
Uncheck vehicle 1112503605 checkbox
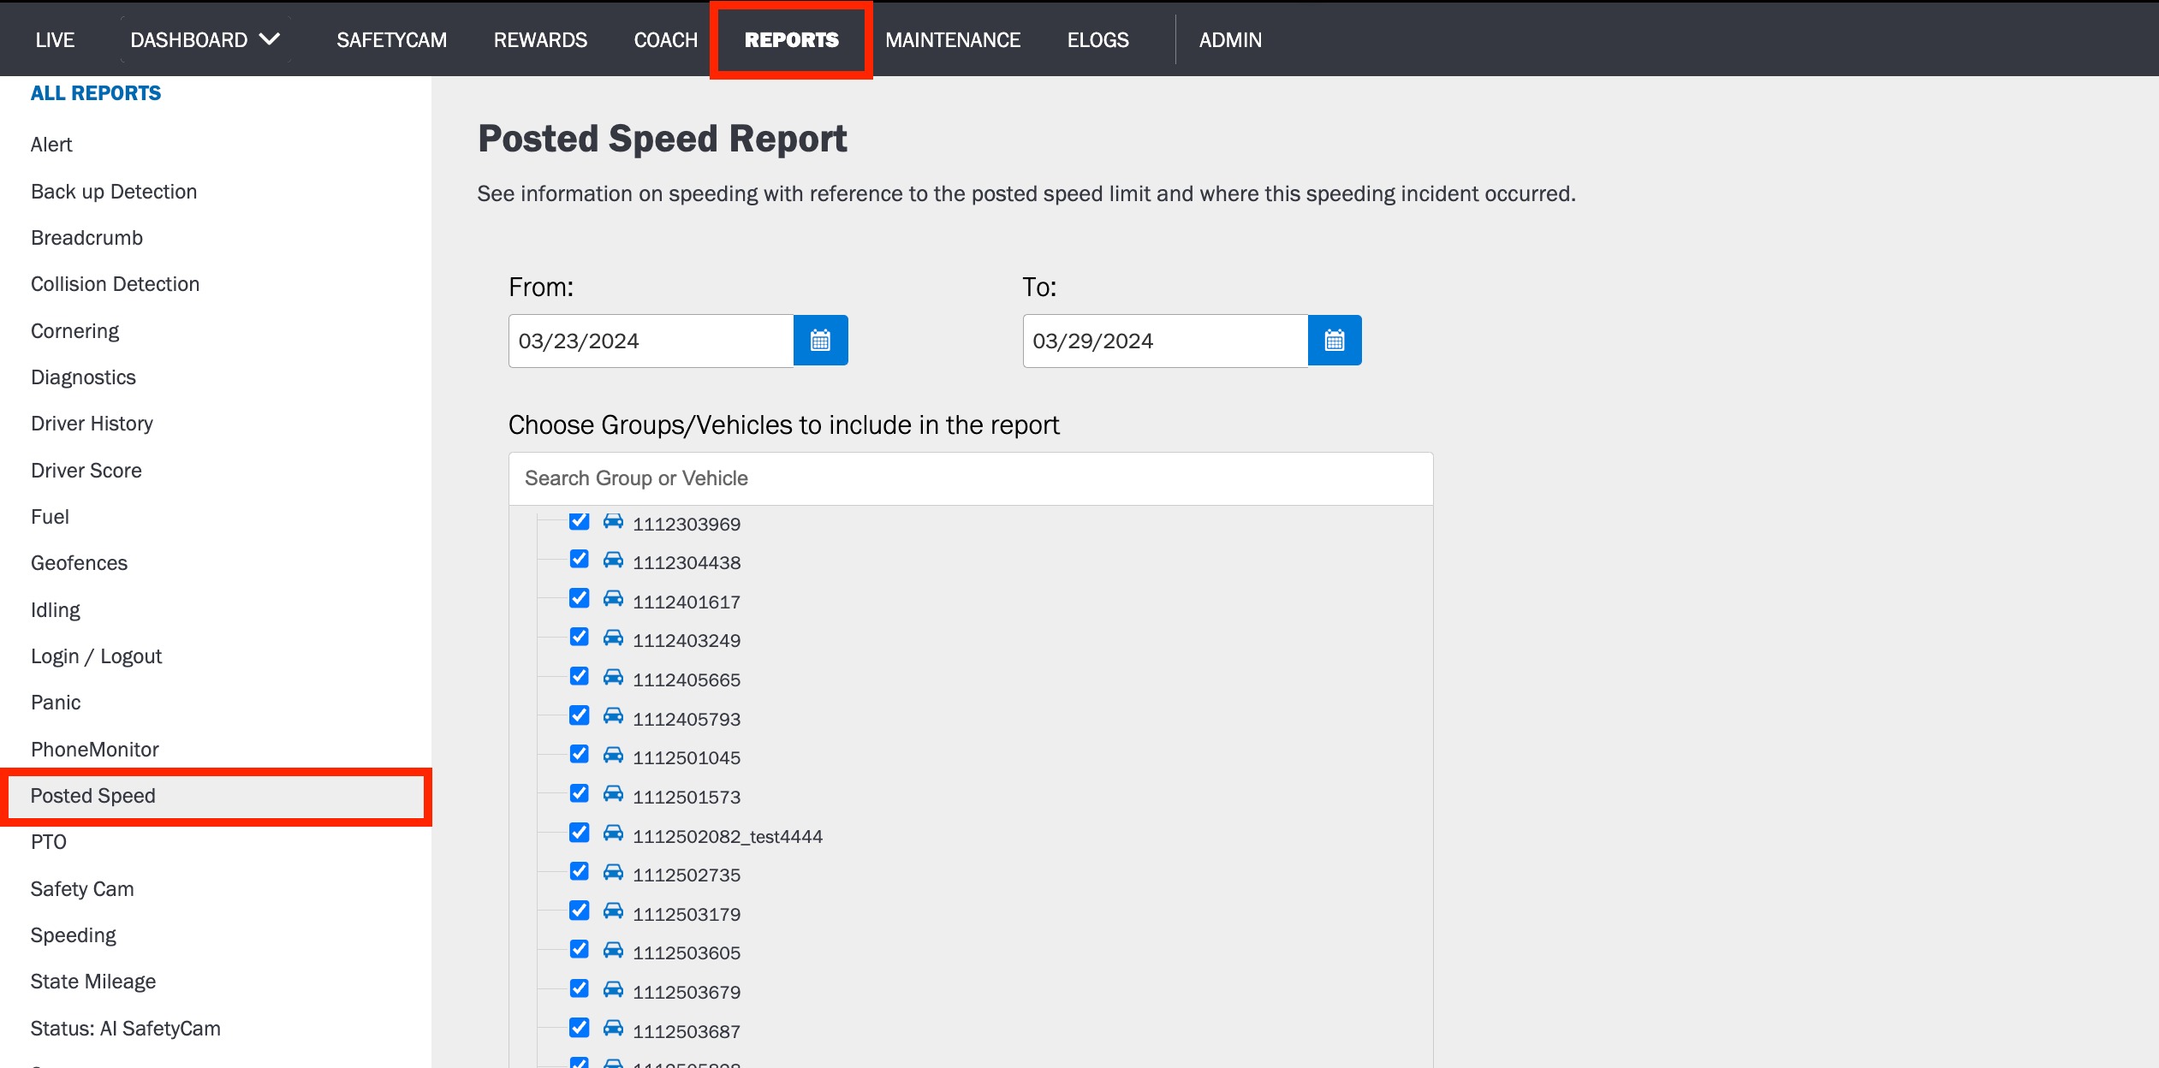(580, 950)
